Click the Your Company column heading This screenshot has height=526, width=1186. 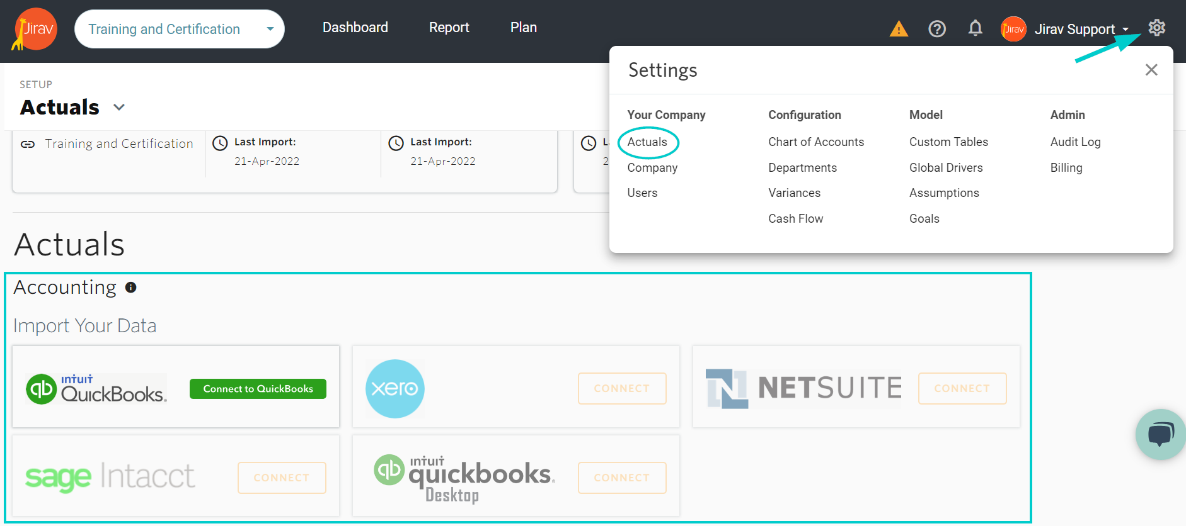(666, 115)
